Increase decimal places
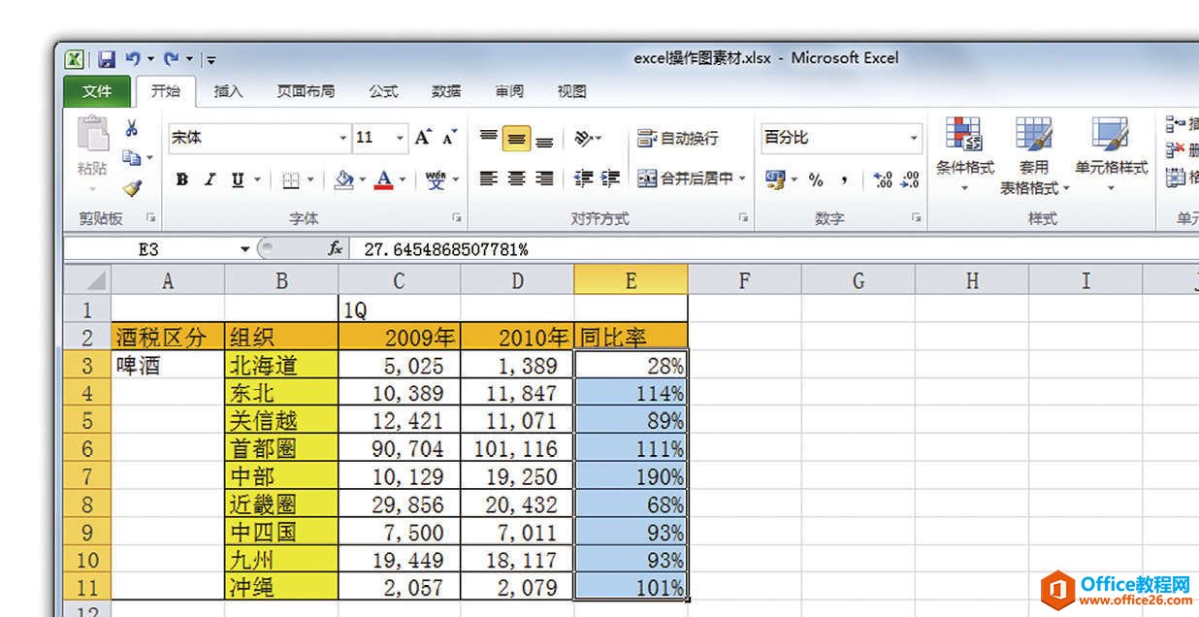Image resolution: width=1199 pixels, height=617 pixels. click(x=883, y=179)
